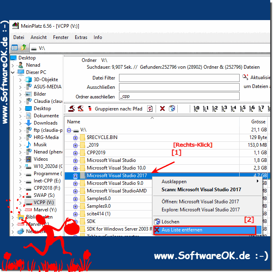Image resolution: width=273 pixels, height=272 pixels.
Task: Expand the $RECYCLE.BIN folder
Action: click(75, 138)
